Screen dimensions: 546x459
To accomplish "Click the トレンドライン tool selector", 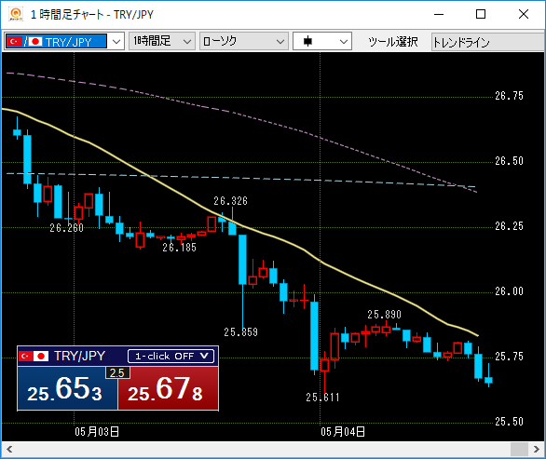I will click(x=487, y=42).
